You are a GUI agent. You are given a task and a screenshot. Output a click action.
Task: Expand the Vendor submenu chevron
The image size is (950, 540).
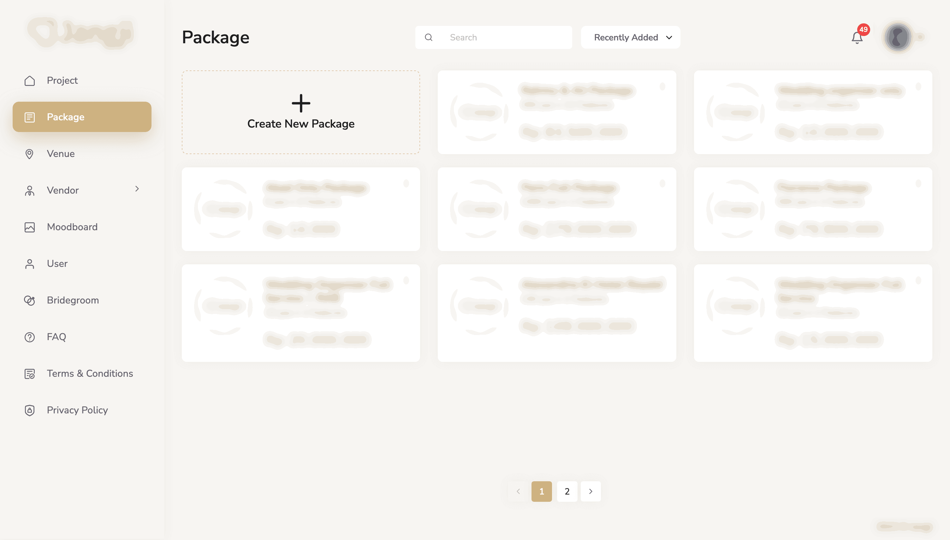(x=137, y=189)
